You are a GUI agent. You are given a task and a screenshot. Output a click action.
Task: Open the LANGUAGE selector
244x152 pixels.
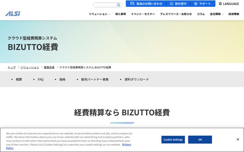[x=229, y=3]
